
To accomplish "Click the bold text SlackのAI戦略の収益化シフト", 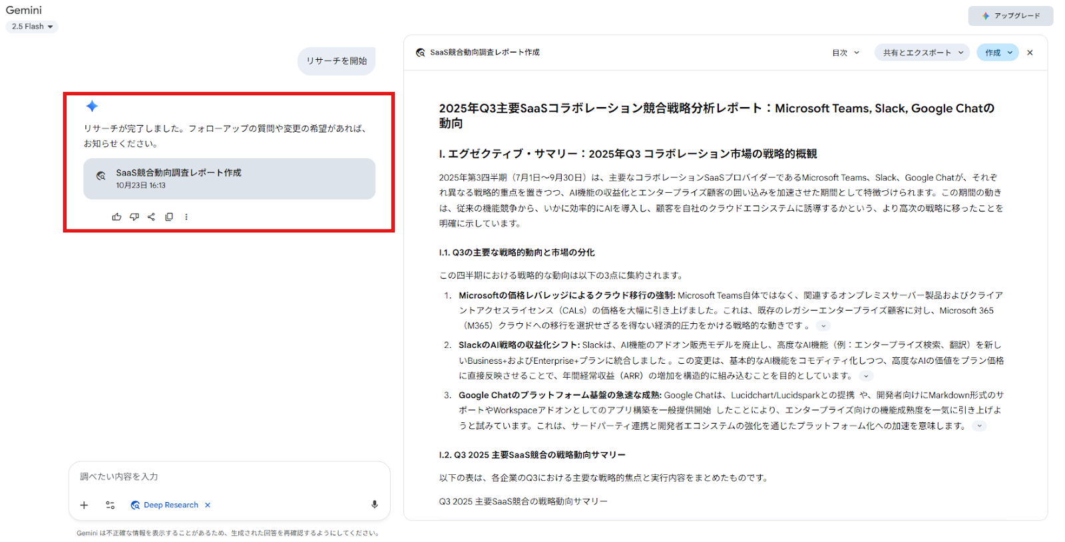I will 519,345.
